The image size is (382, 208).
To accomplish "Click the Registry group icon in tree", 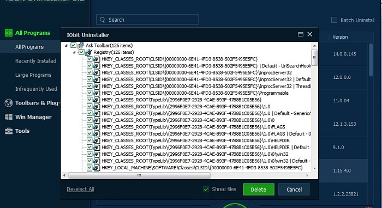I will coord(88,52).
